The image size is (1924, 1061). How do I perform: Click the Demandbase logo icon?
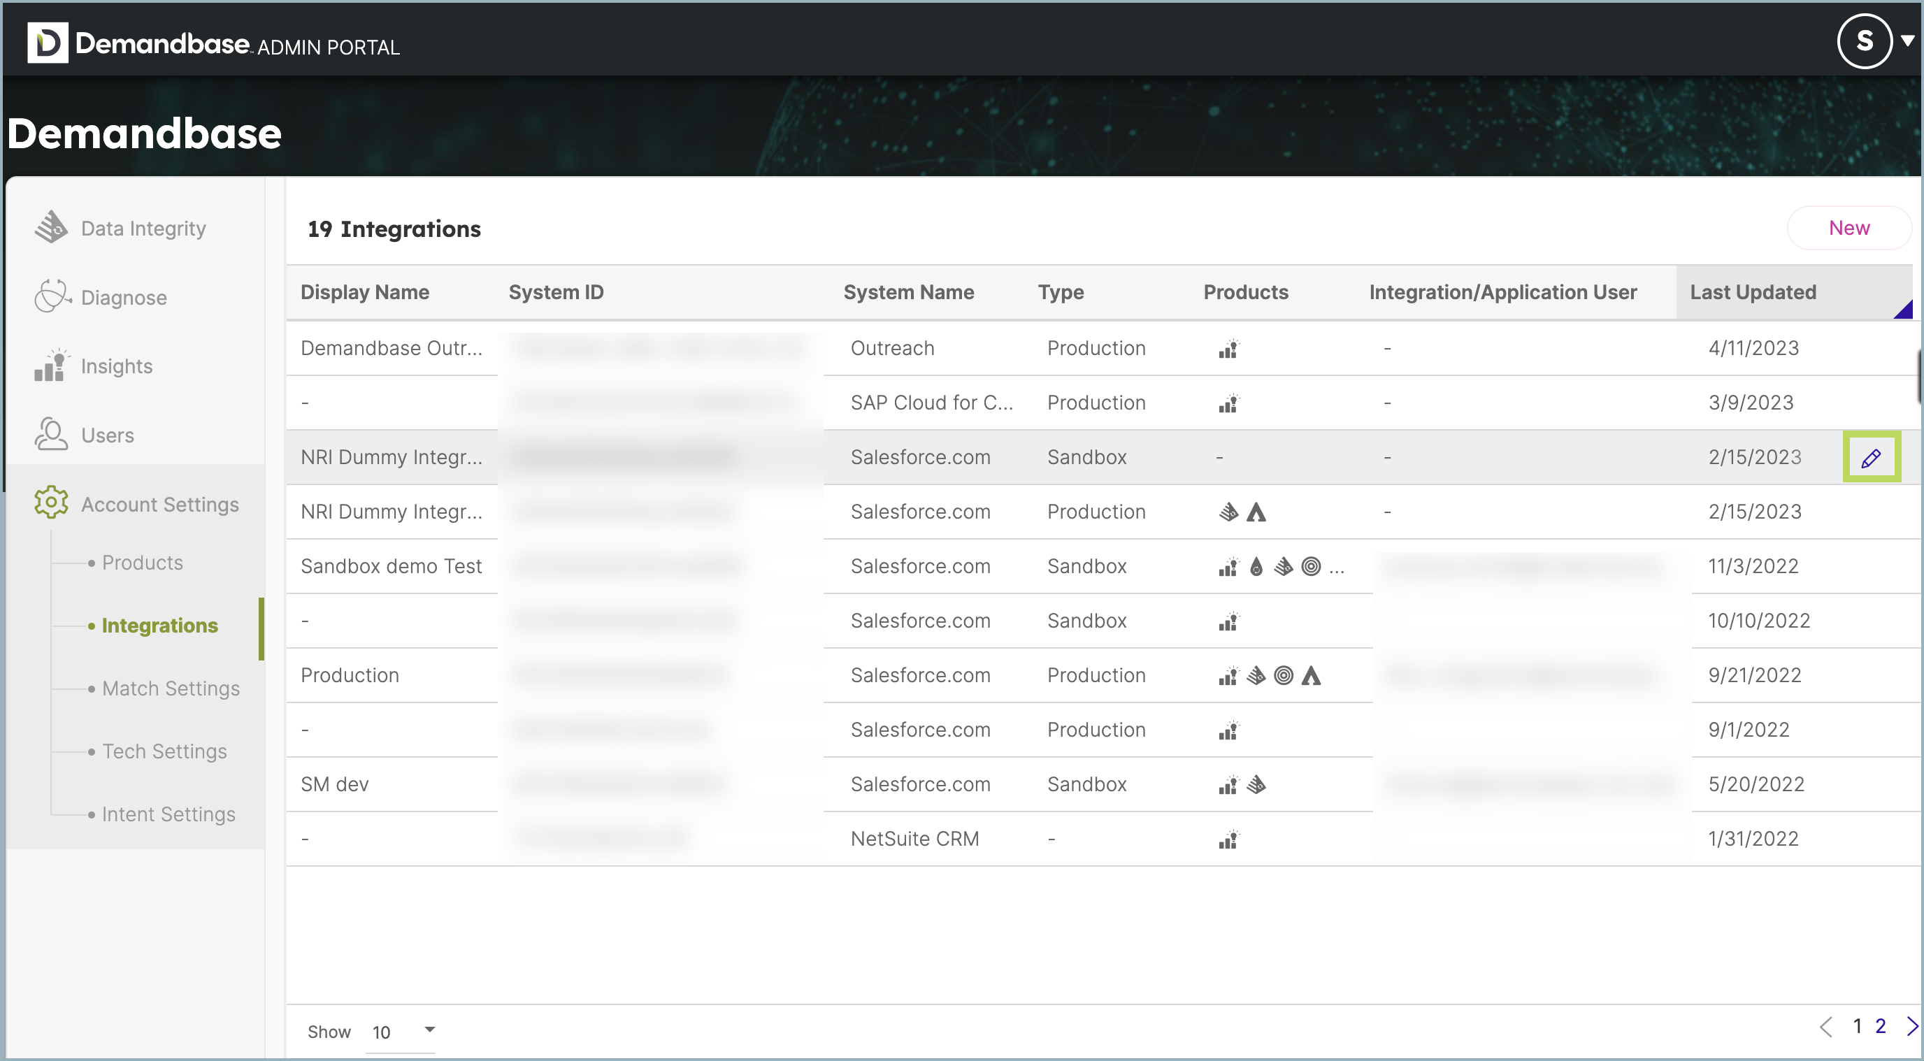(x=48, y=43)
